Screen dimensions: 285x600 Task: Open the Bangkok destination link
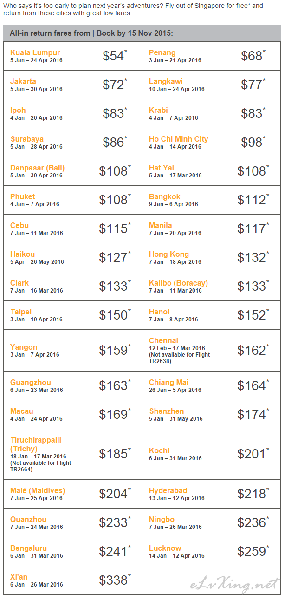point(164,196)
